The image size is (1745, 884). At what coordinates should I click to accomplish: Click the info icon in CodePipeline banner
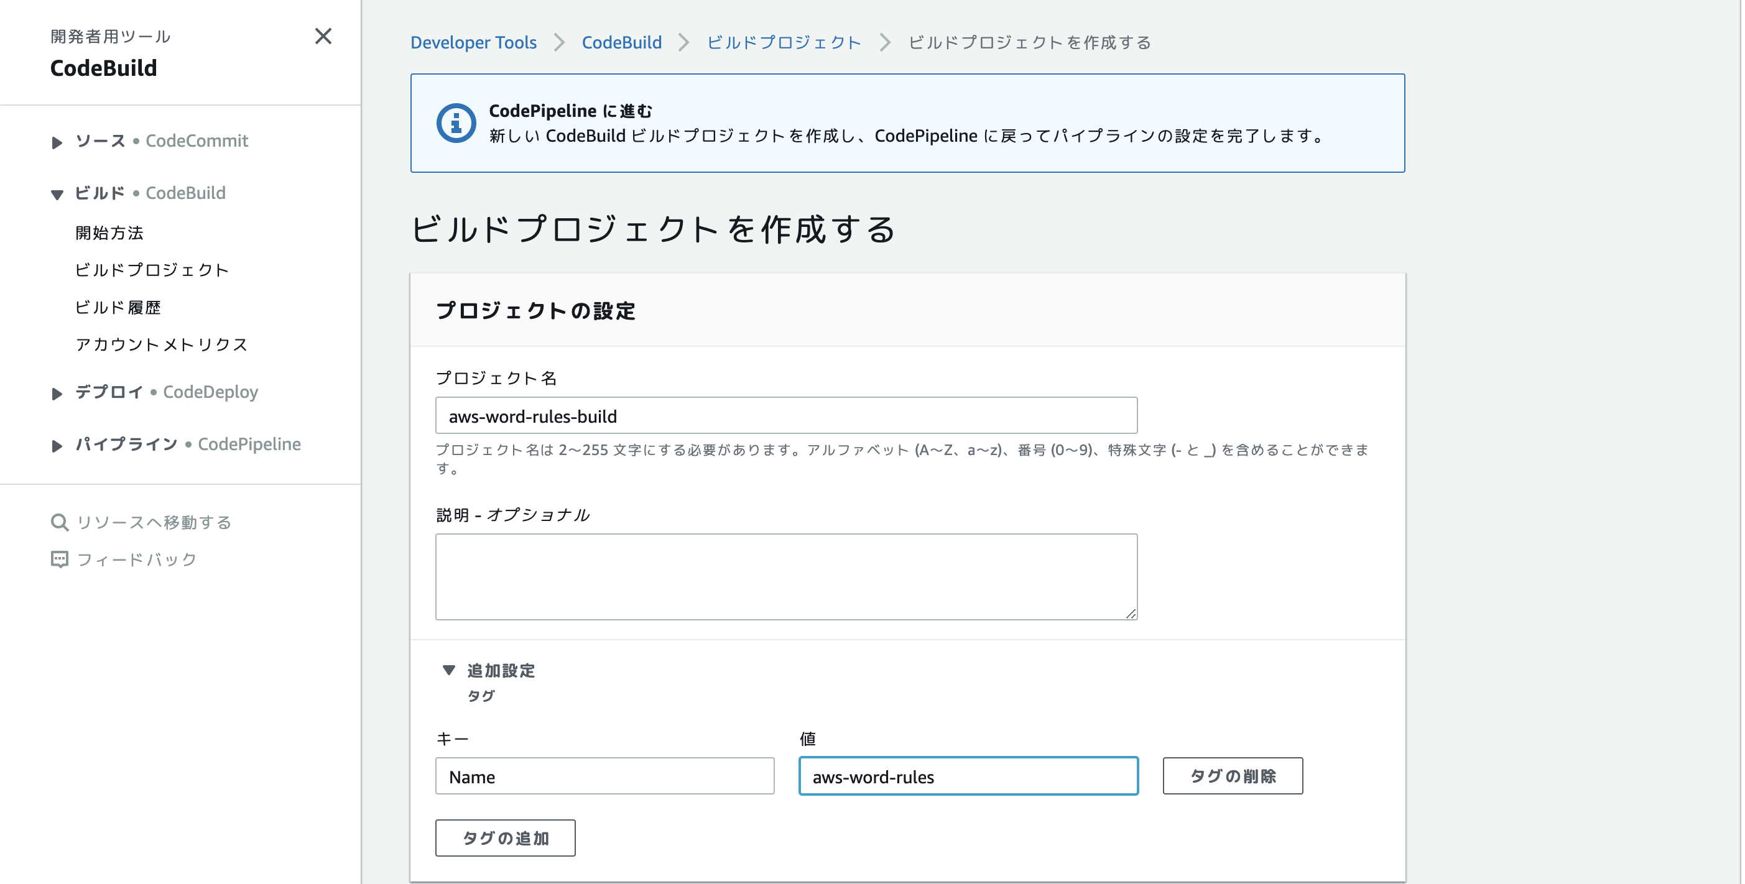[x=456, y=123]
